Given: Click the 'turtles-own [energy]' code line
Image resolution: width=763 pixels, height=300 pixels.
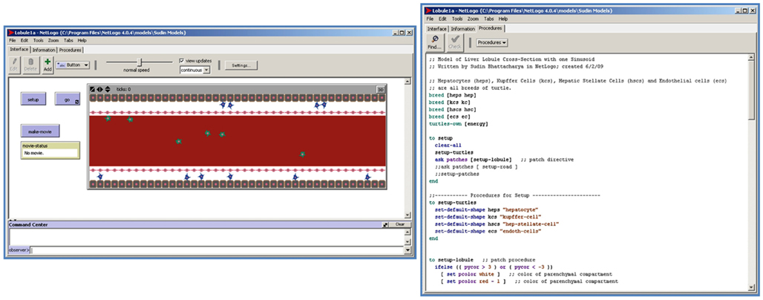Looking at the screenshot, I should coord(459,124).
